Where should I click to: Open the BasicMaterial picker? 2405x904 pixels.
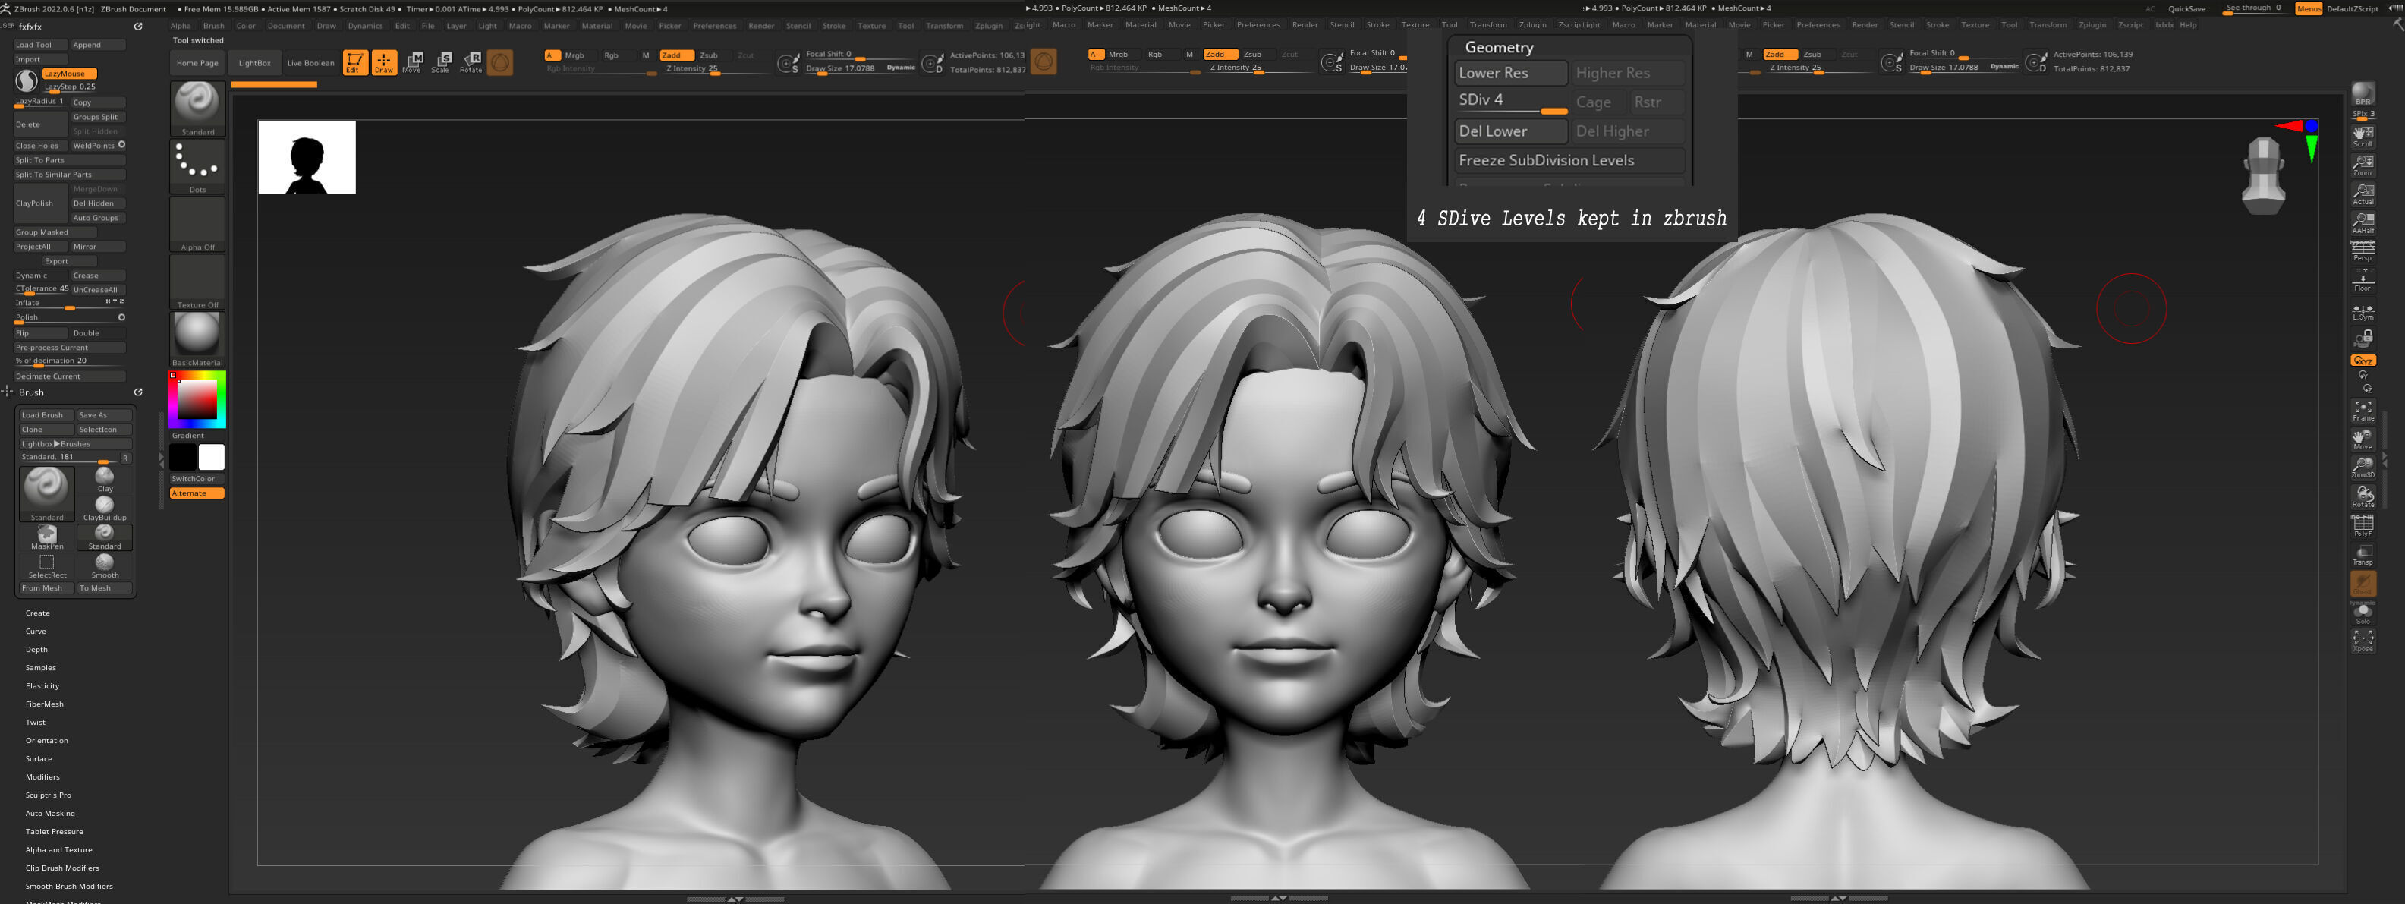pos(197,339)
